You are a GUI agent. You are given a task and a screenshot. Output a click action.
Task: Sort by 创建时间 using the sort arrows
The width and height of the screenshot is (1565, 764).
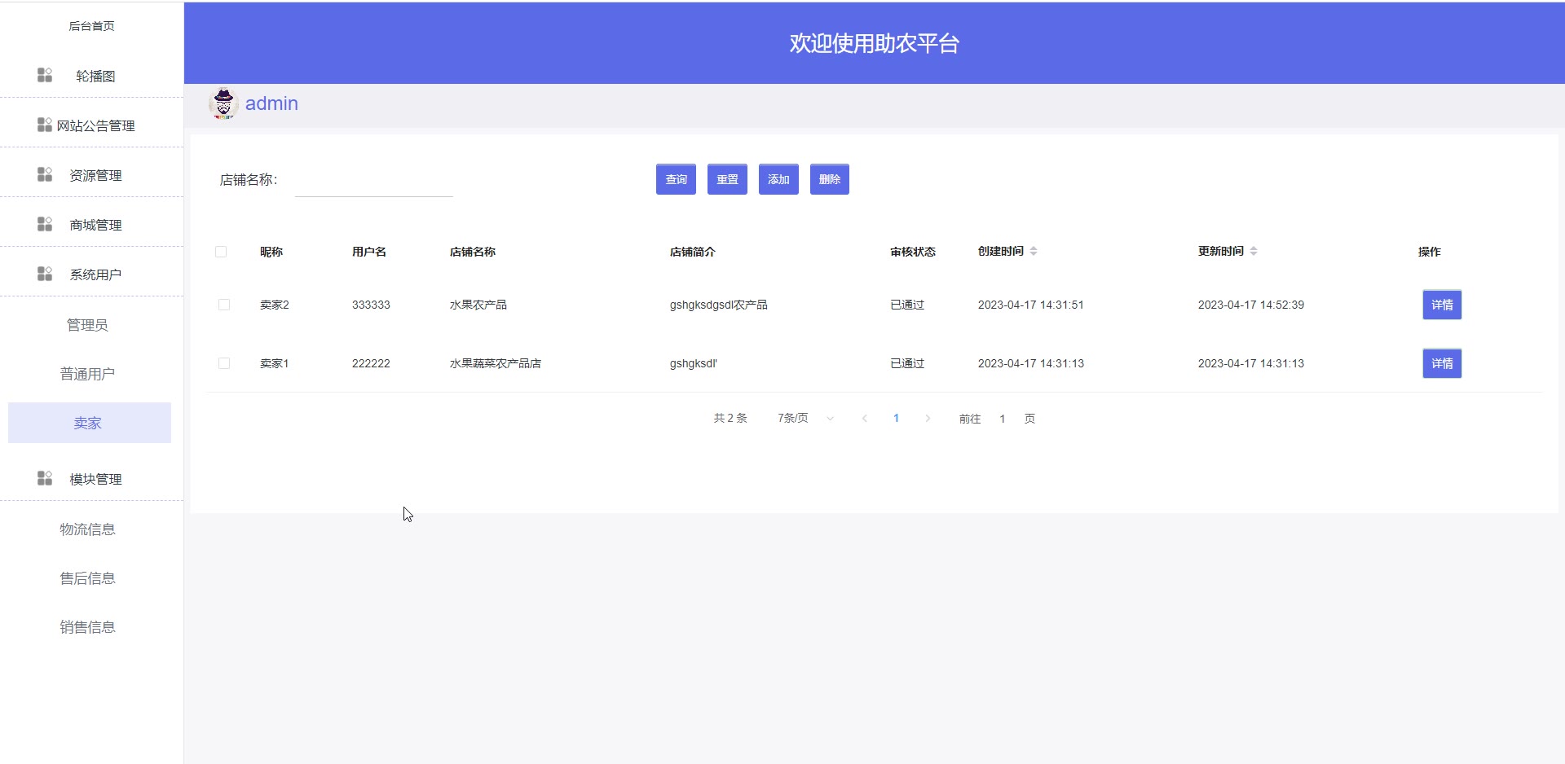coord(1034,251)
